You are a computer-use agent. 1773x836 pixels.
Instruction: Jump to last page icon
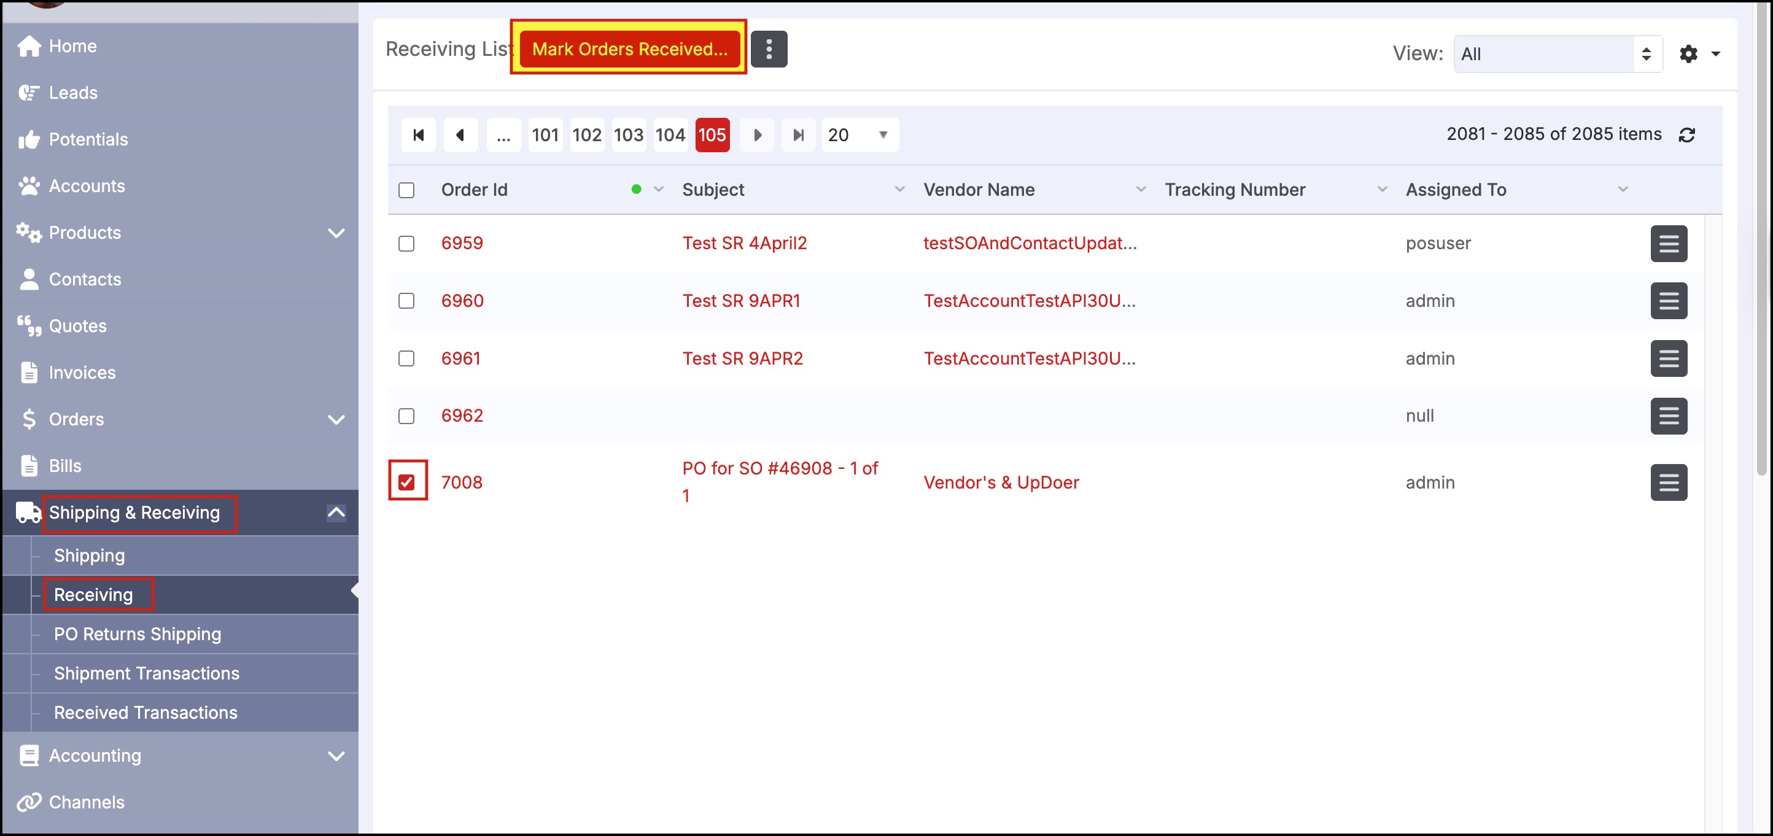(797, 135)
